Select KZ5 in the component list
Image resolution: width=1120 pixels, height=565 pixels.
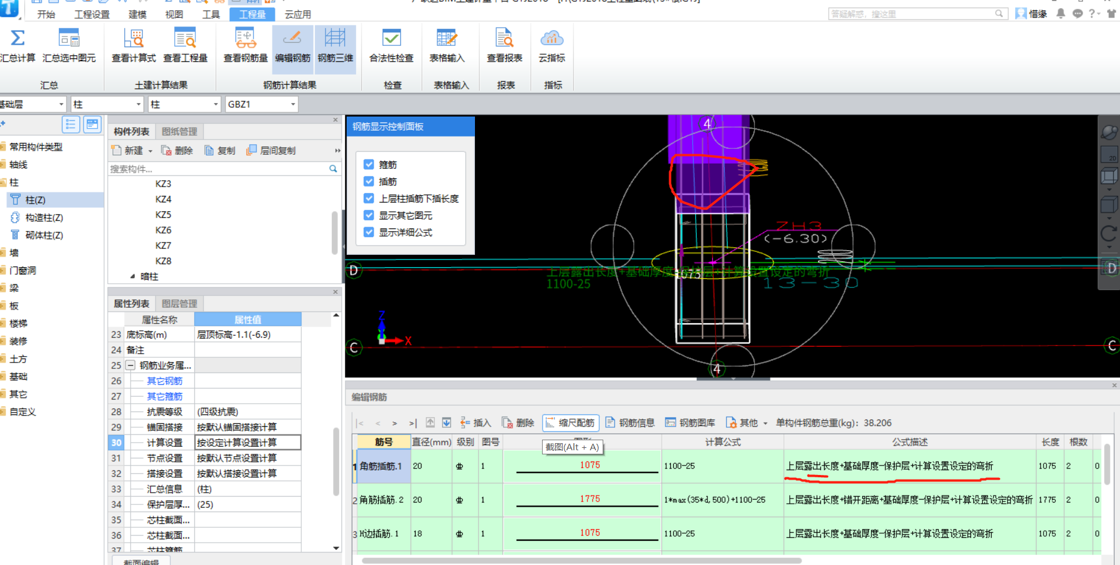coord(163,215)
